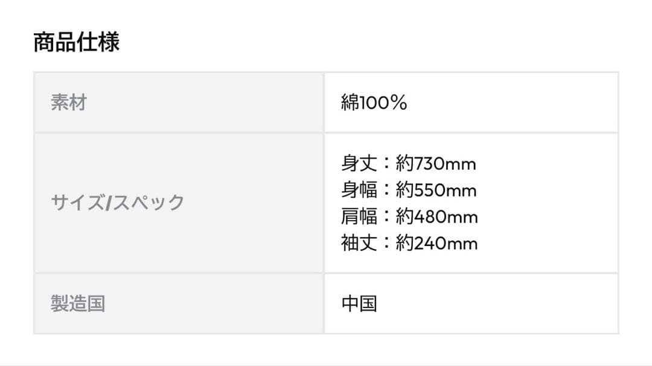The image size is (652, 366).
Task: Click the 綿 character in the material value
Action: [x=350, y=103]
